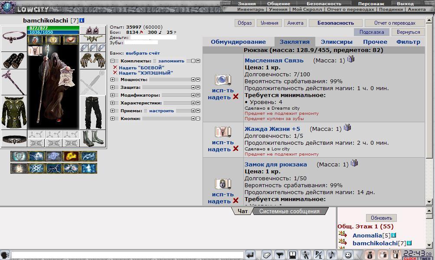Click gift icon next to Замок для рюкзака

[x=354, y=163]
